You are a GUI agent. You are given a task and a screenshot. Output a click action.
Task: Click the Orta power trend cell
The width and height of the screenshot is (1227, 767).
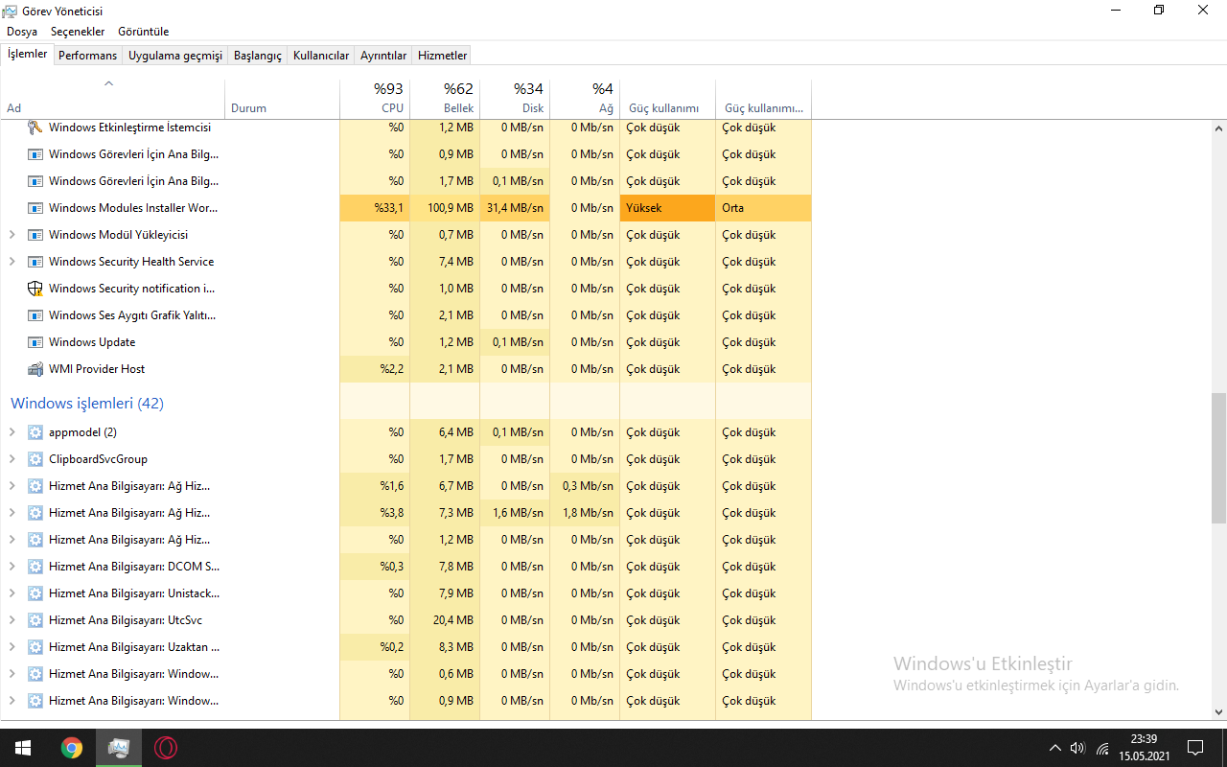pyautogui.click(x=763, y=208)
